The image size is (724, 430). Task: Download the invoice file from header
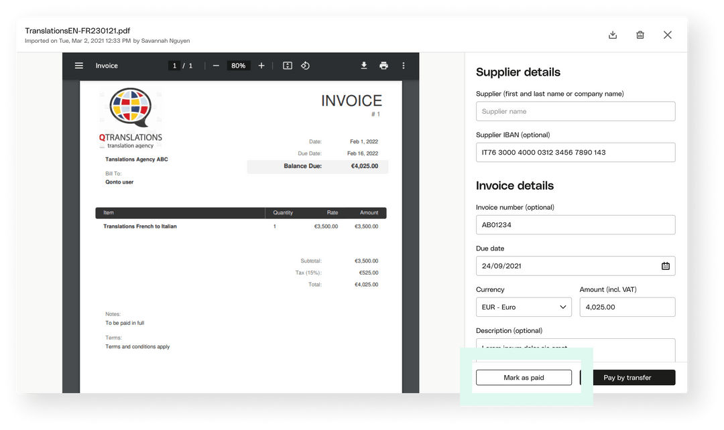[613, 35]
